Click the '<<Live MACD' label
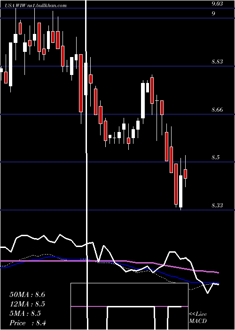This screenshot has height=330, width=235. coord(198,317)
